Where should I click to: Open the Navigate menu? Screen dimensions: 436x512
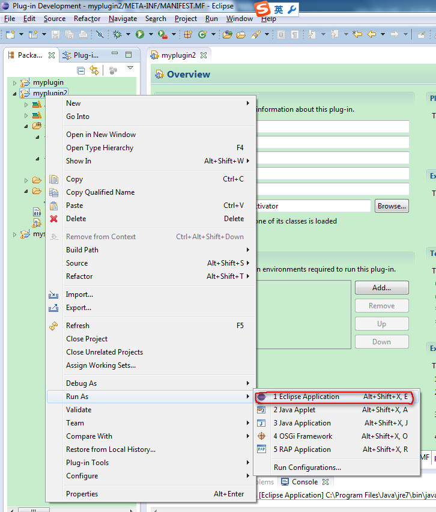pos(123,19)
